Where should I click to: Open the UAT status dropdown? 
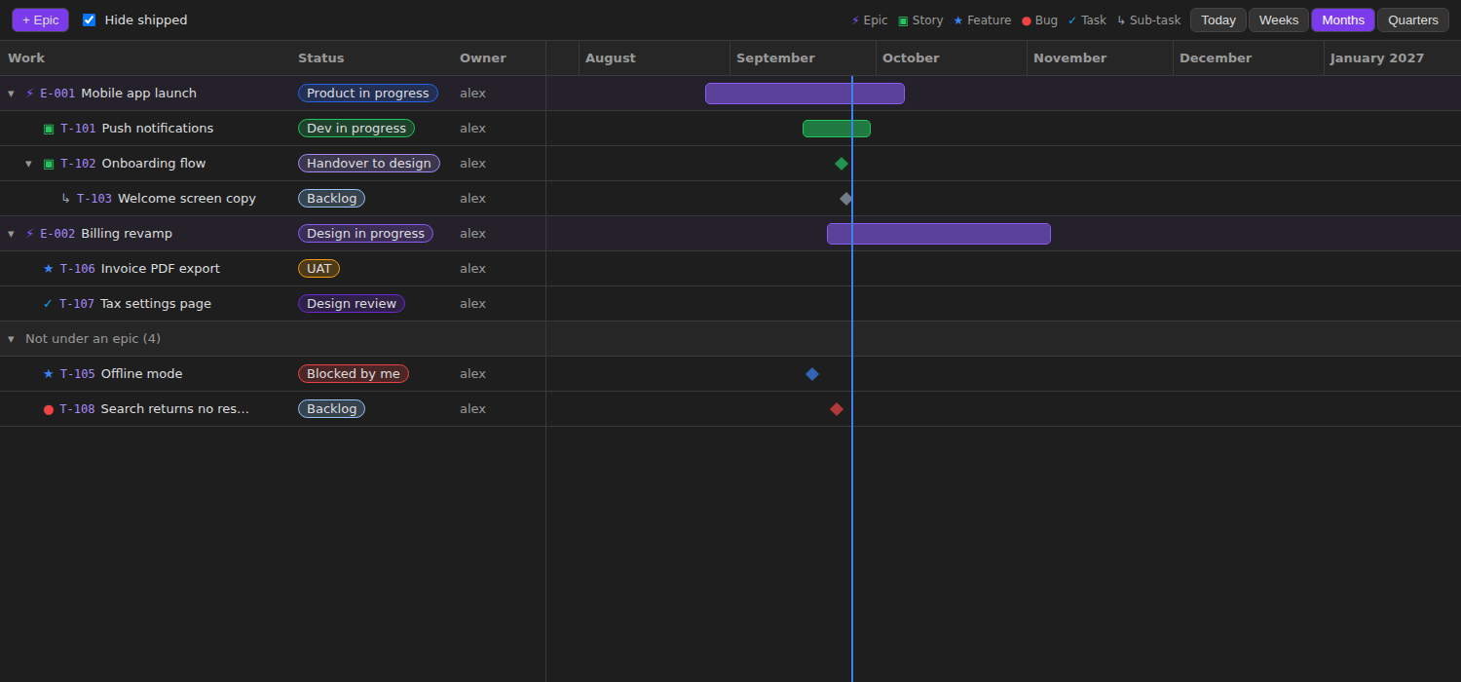(x=318, y=269)
